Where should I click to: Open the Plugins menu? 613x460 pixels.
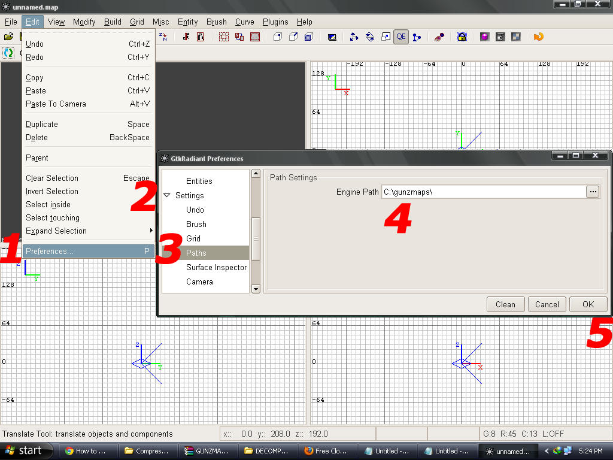coord(275,22)
